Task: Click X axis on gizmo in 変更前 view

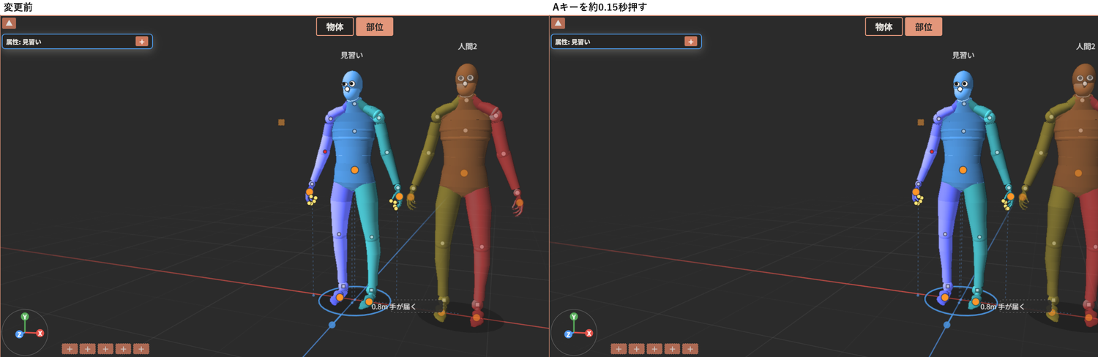Action: coord(40,333)
